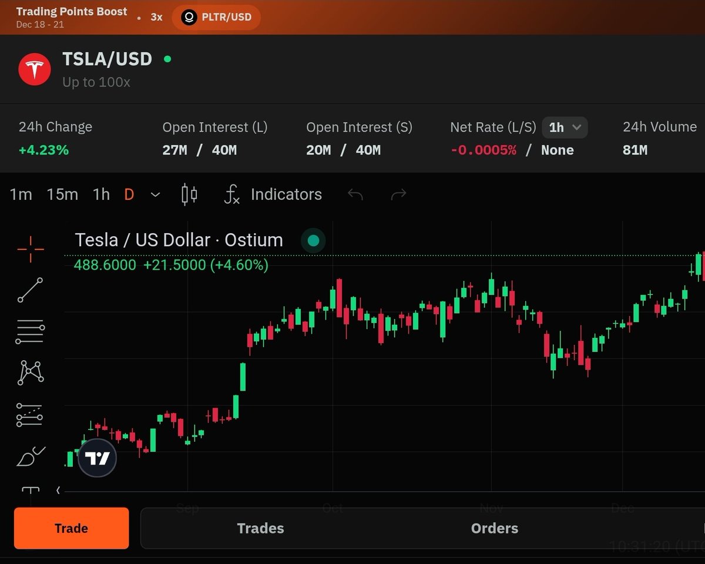
Task: Open the candlestick chart style menu
Action: [189, 194]
